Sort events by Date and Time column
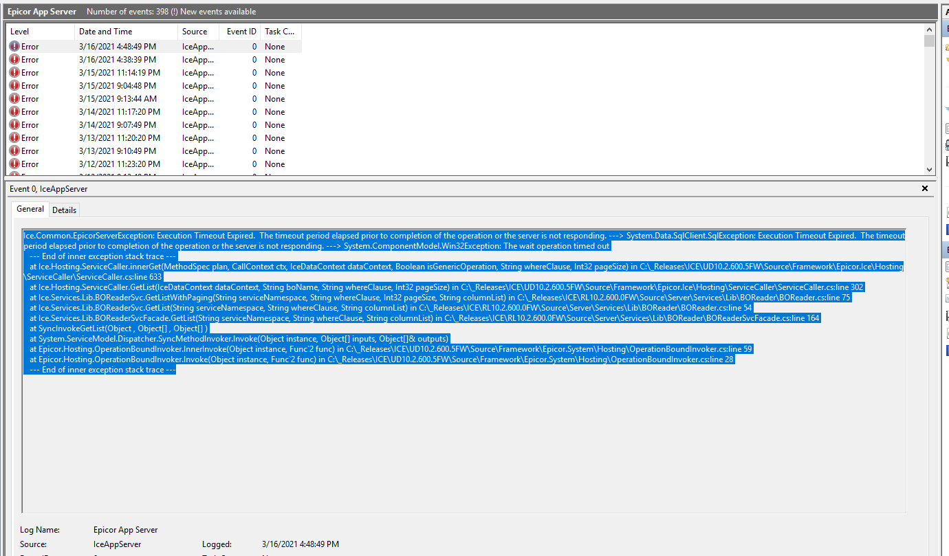This screenshot has width=949, height=556. [127, 32]
